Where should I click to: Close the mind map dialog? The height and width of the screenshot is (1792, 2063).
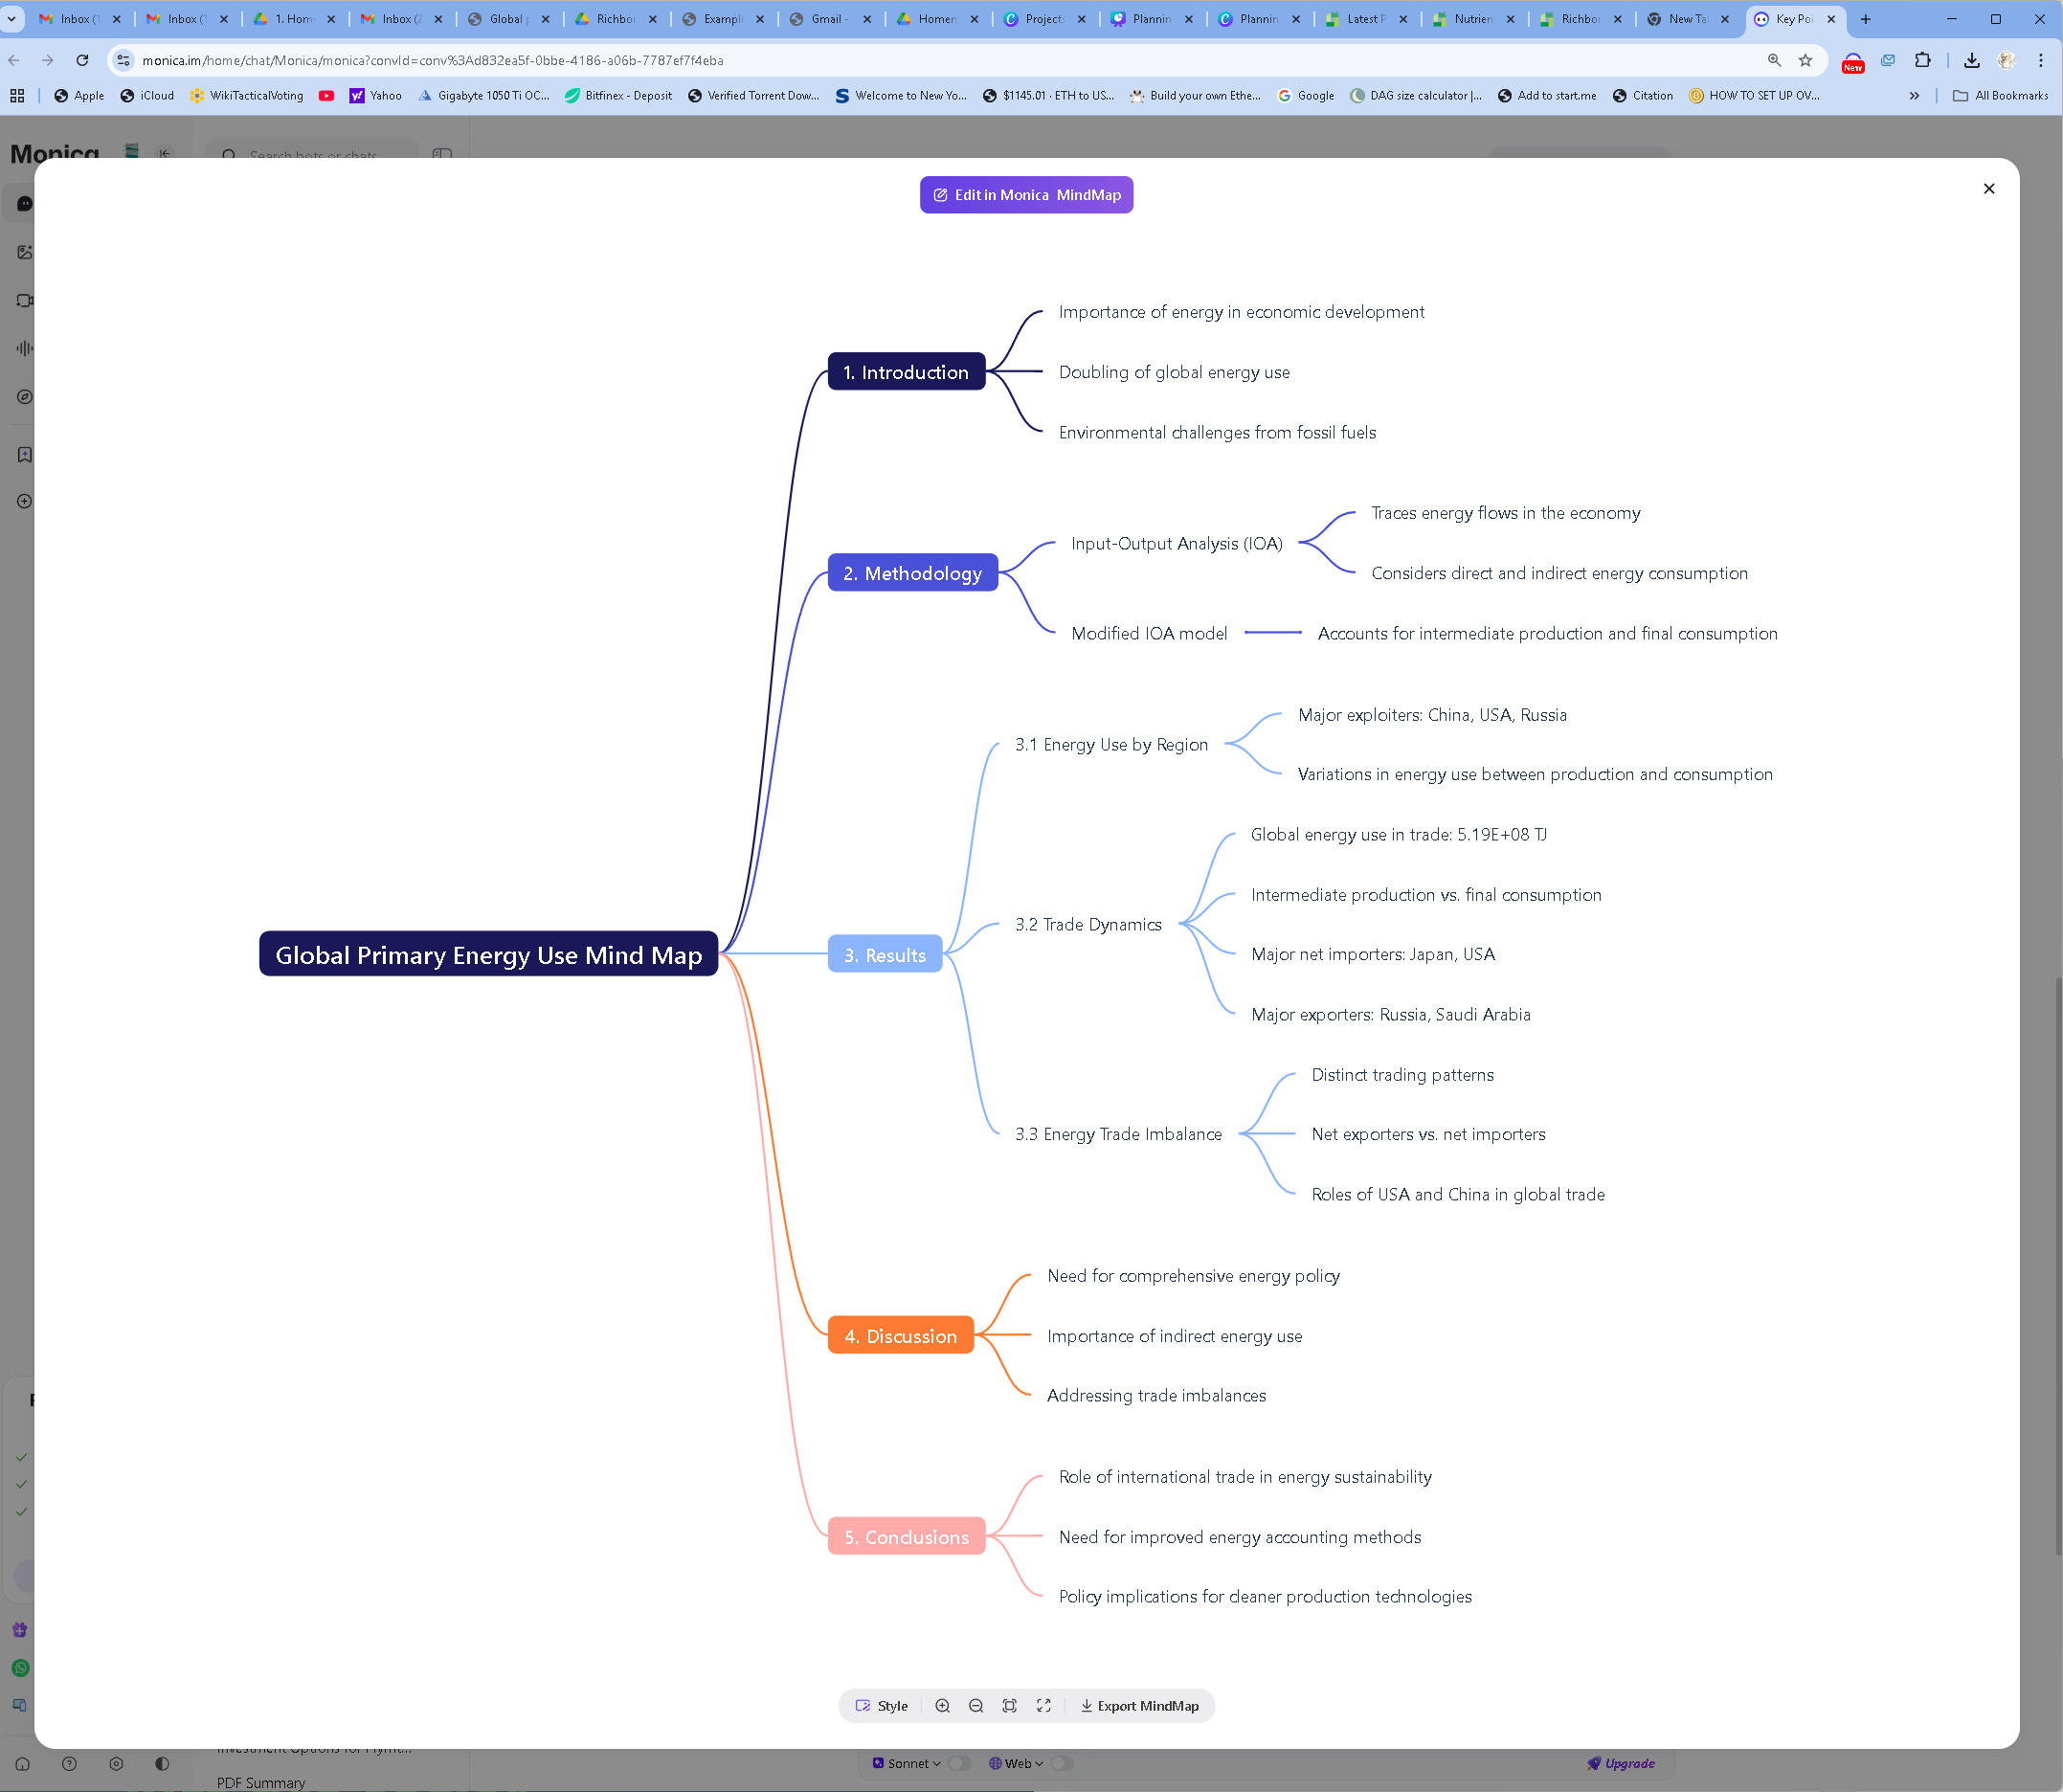click(1988, 189)
